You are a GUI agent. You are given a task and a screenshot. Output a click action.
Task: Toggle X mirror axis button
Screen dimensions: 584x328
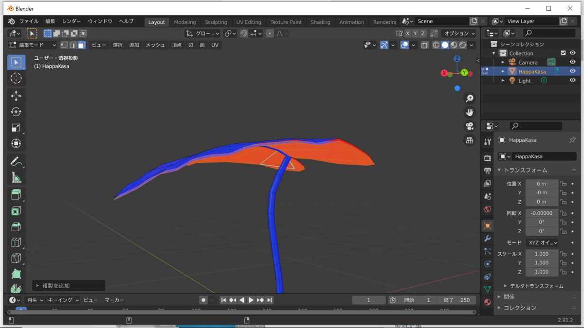coord(407,34)
